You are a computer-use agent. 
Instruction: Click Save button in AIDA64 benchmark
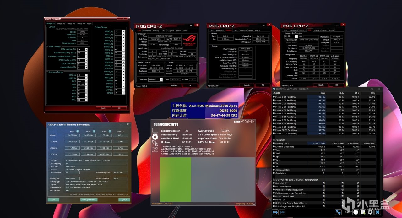53,200
